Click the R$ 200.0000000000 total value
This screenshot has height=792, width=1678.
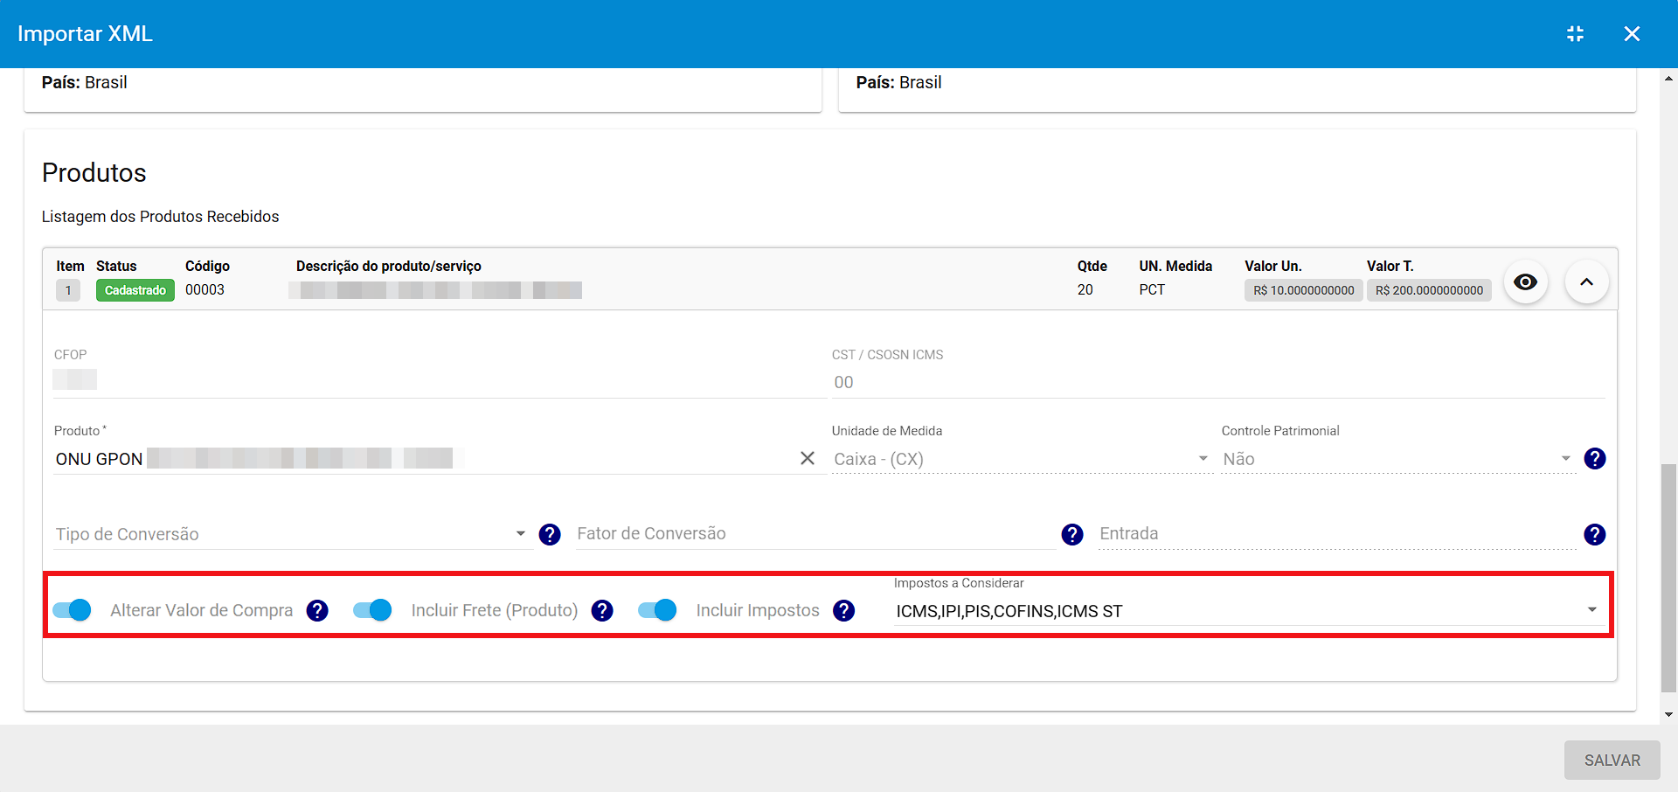1429,290
